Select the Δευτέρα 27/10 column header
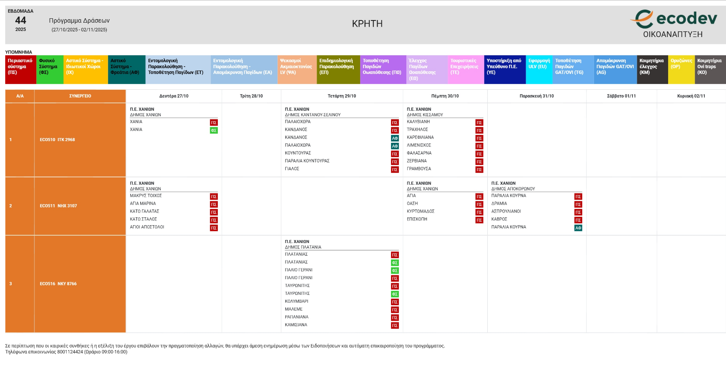This screenshot has width=726, height=365. [x=174, y=96]
